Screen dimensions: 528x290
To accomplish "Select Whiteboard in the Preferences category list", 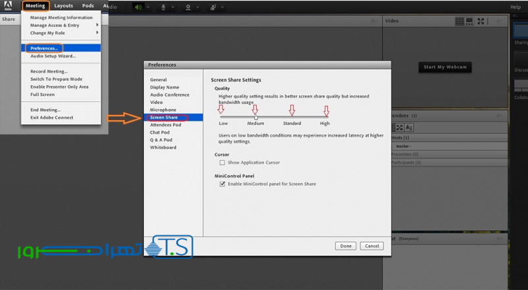I will coord(162,147).
